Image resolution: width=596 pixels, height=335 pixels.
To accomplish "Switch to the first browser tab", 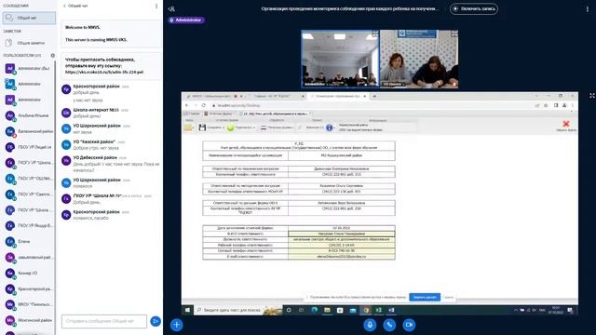I will pyautogui.click(x=215, y=96).
